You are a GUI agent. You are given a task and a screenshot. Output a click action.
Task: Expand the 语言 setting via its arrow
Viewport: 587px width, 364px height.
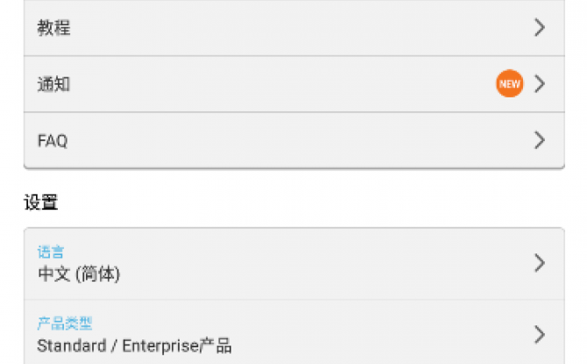(x=540, y=263)
